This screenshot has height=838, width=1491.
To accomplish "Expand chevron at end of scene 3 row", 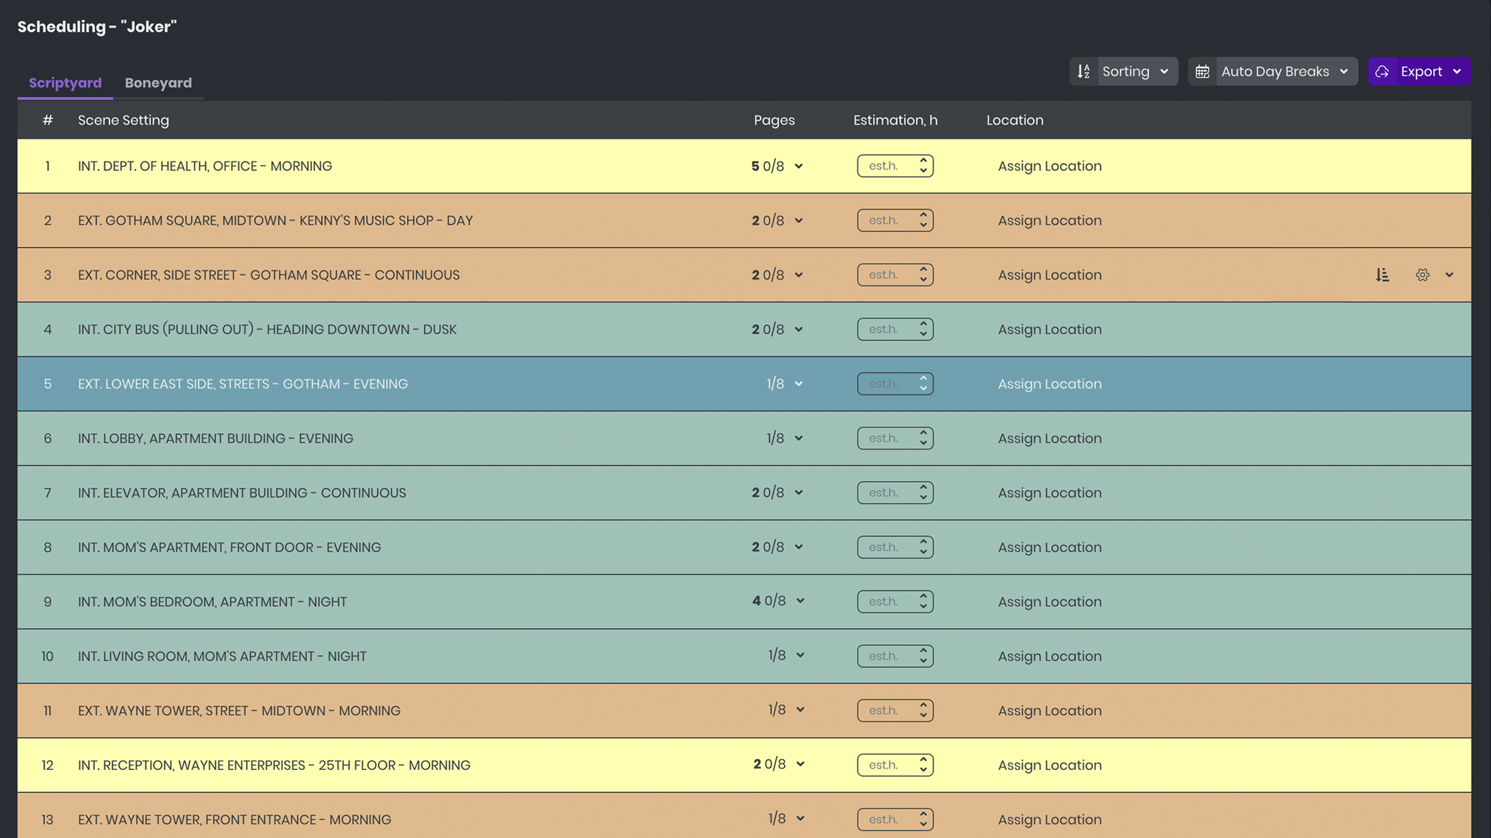I will click(1449, 275).
